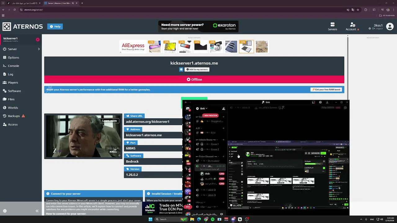Open the Server section in Aternos sidebar

[12, 49]
